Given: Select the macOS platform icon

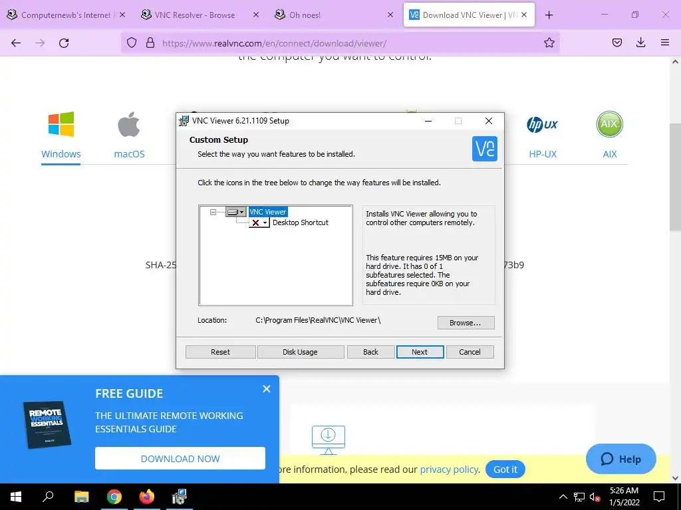Looking at the screenshot, I should click(x=129, y=124).
